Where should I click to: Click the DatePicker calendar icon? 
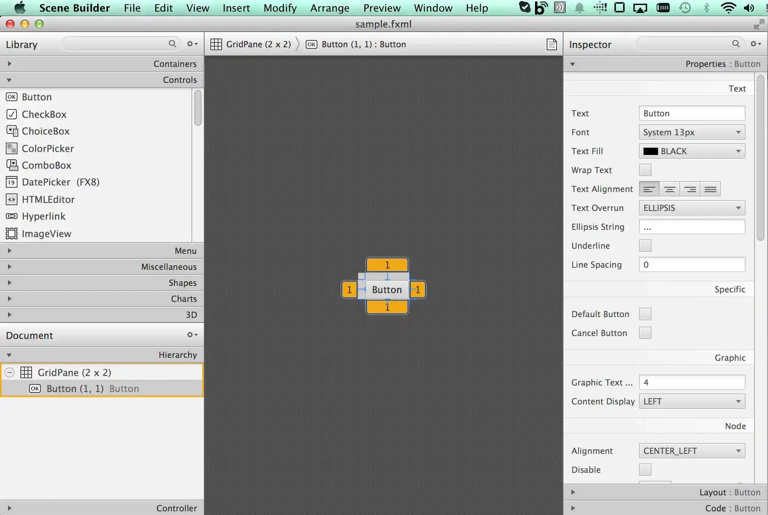click(x=12, y=182)
